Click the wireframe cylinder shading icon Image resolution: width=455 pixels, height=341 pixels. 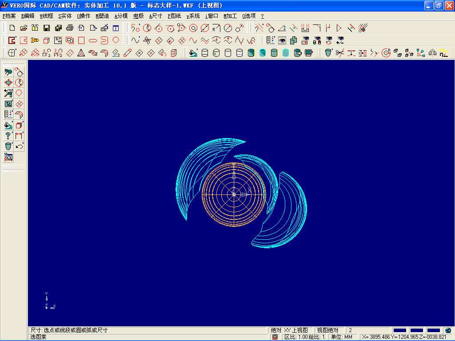click(205, 53)
